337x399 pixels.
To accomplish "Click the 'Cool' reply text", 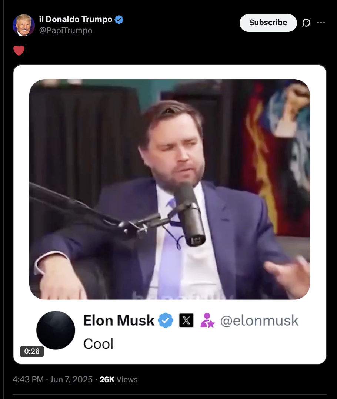I will pyautogui.click(x=98, y=344).
